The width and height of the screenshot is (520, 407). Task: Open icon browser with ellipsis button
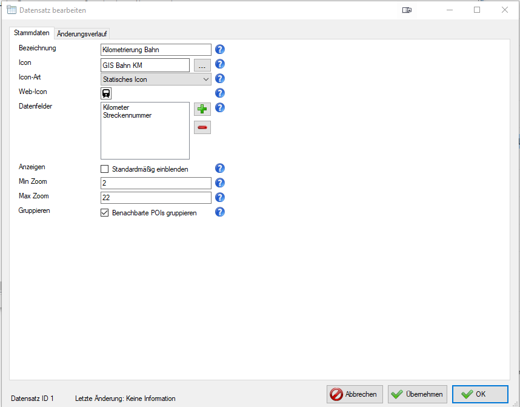202,65
